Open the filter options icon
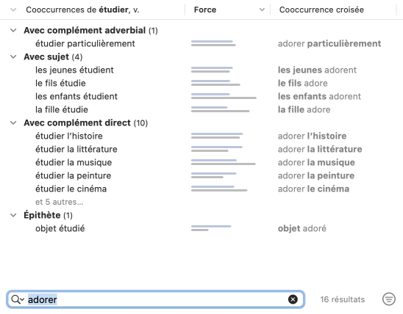This screenshot has height=314, width=403. [389, 299]
